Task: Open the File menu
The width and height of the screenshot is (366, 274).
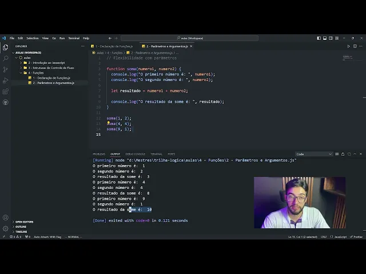Action: click(12, 38)
